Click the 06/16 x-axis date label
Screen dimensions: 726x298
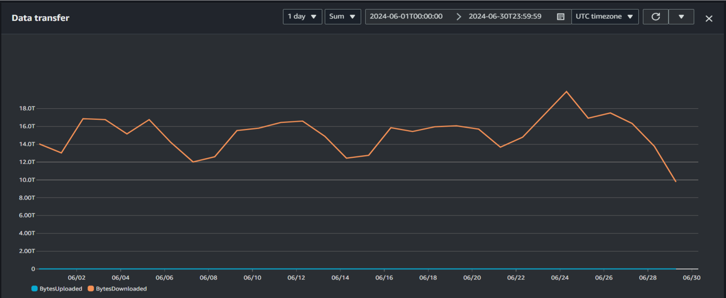coord(384,278)
